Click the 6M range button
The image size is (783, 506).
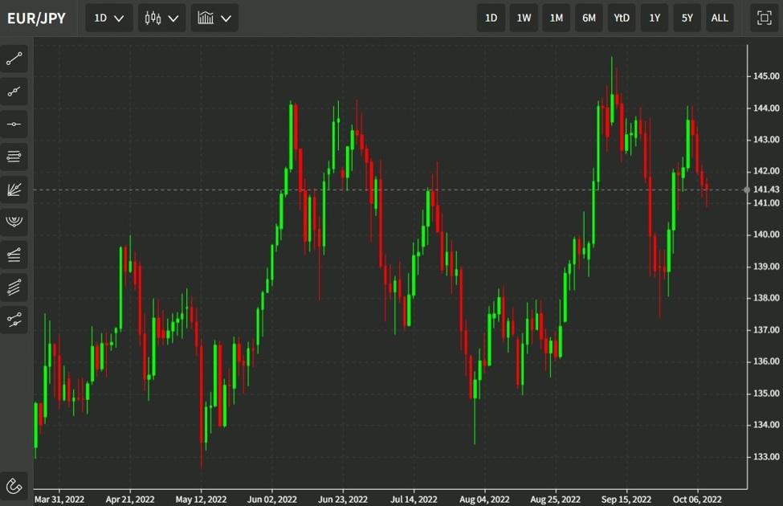coord(589,17)
